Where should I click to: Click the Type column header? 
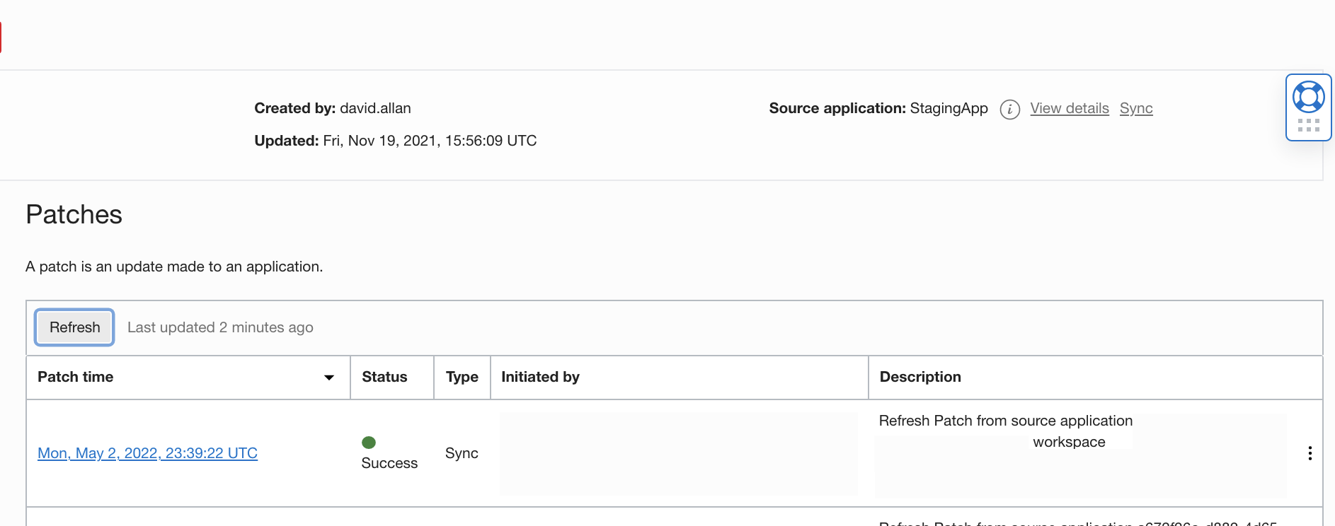(462, 378)
